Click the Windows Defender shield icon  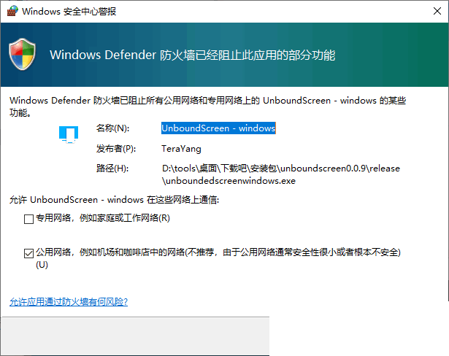pos(23,55)
